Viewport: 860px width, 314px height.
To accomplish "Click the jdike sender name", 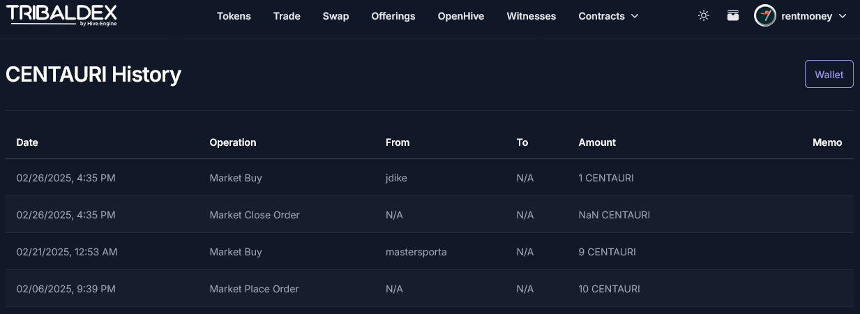I will [396, 178].
